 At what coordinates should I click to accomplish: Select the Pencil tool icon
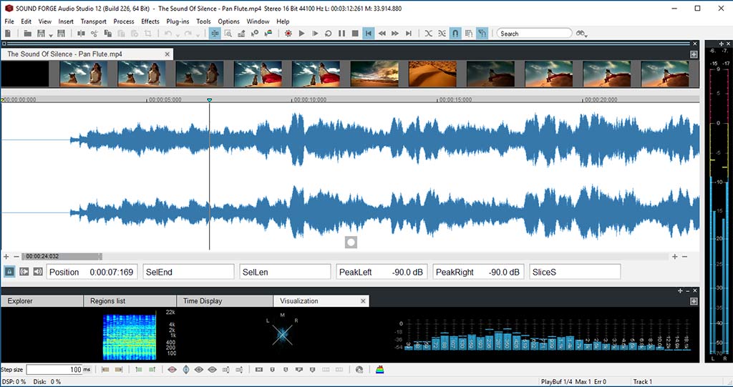242,34
